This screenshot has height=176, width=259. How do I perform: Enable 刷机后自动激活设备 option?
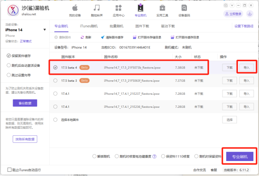(8, 65)
